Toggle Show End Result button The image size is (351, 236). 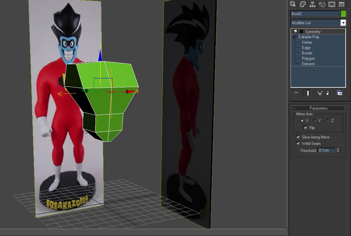[308, 93]
